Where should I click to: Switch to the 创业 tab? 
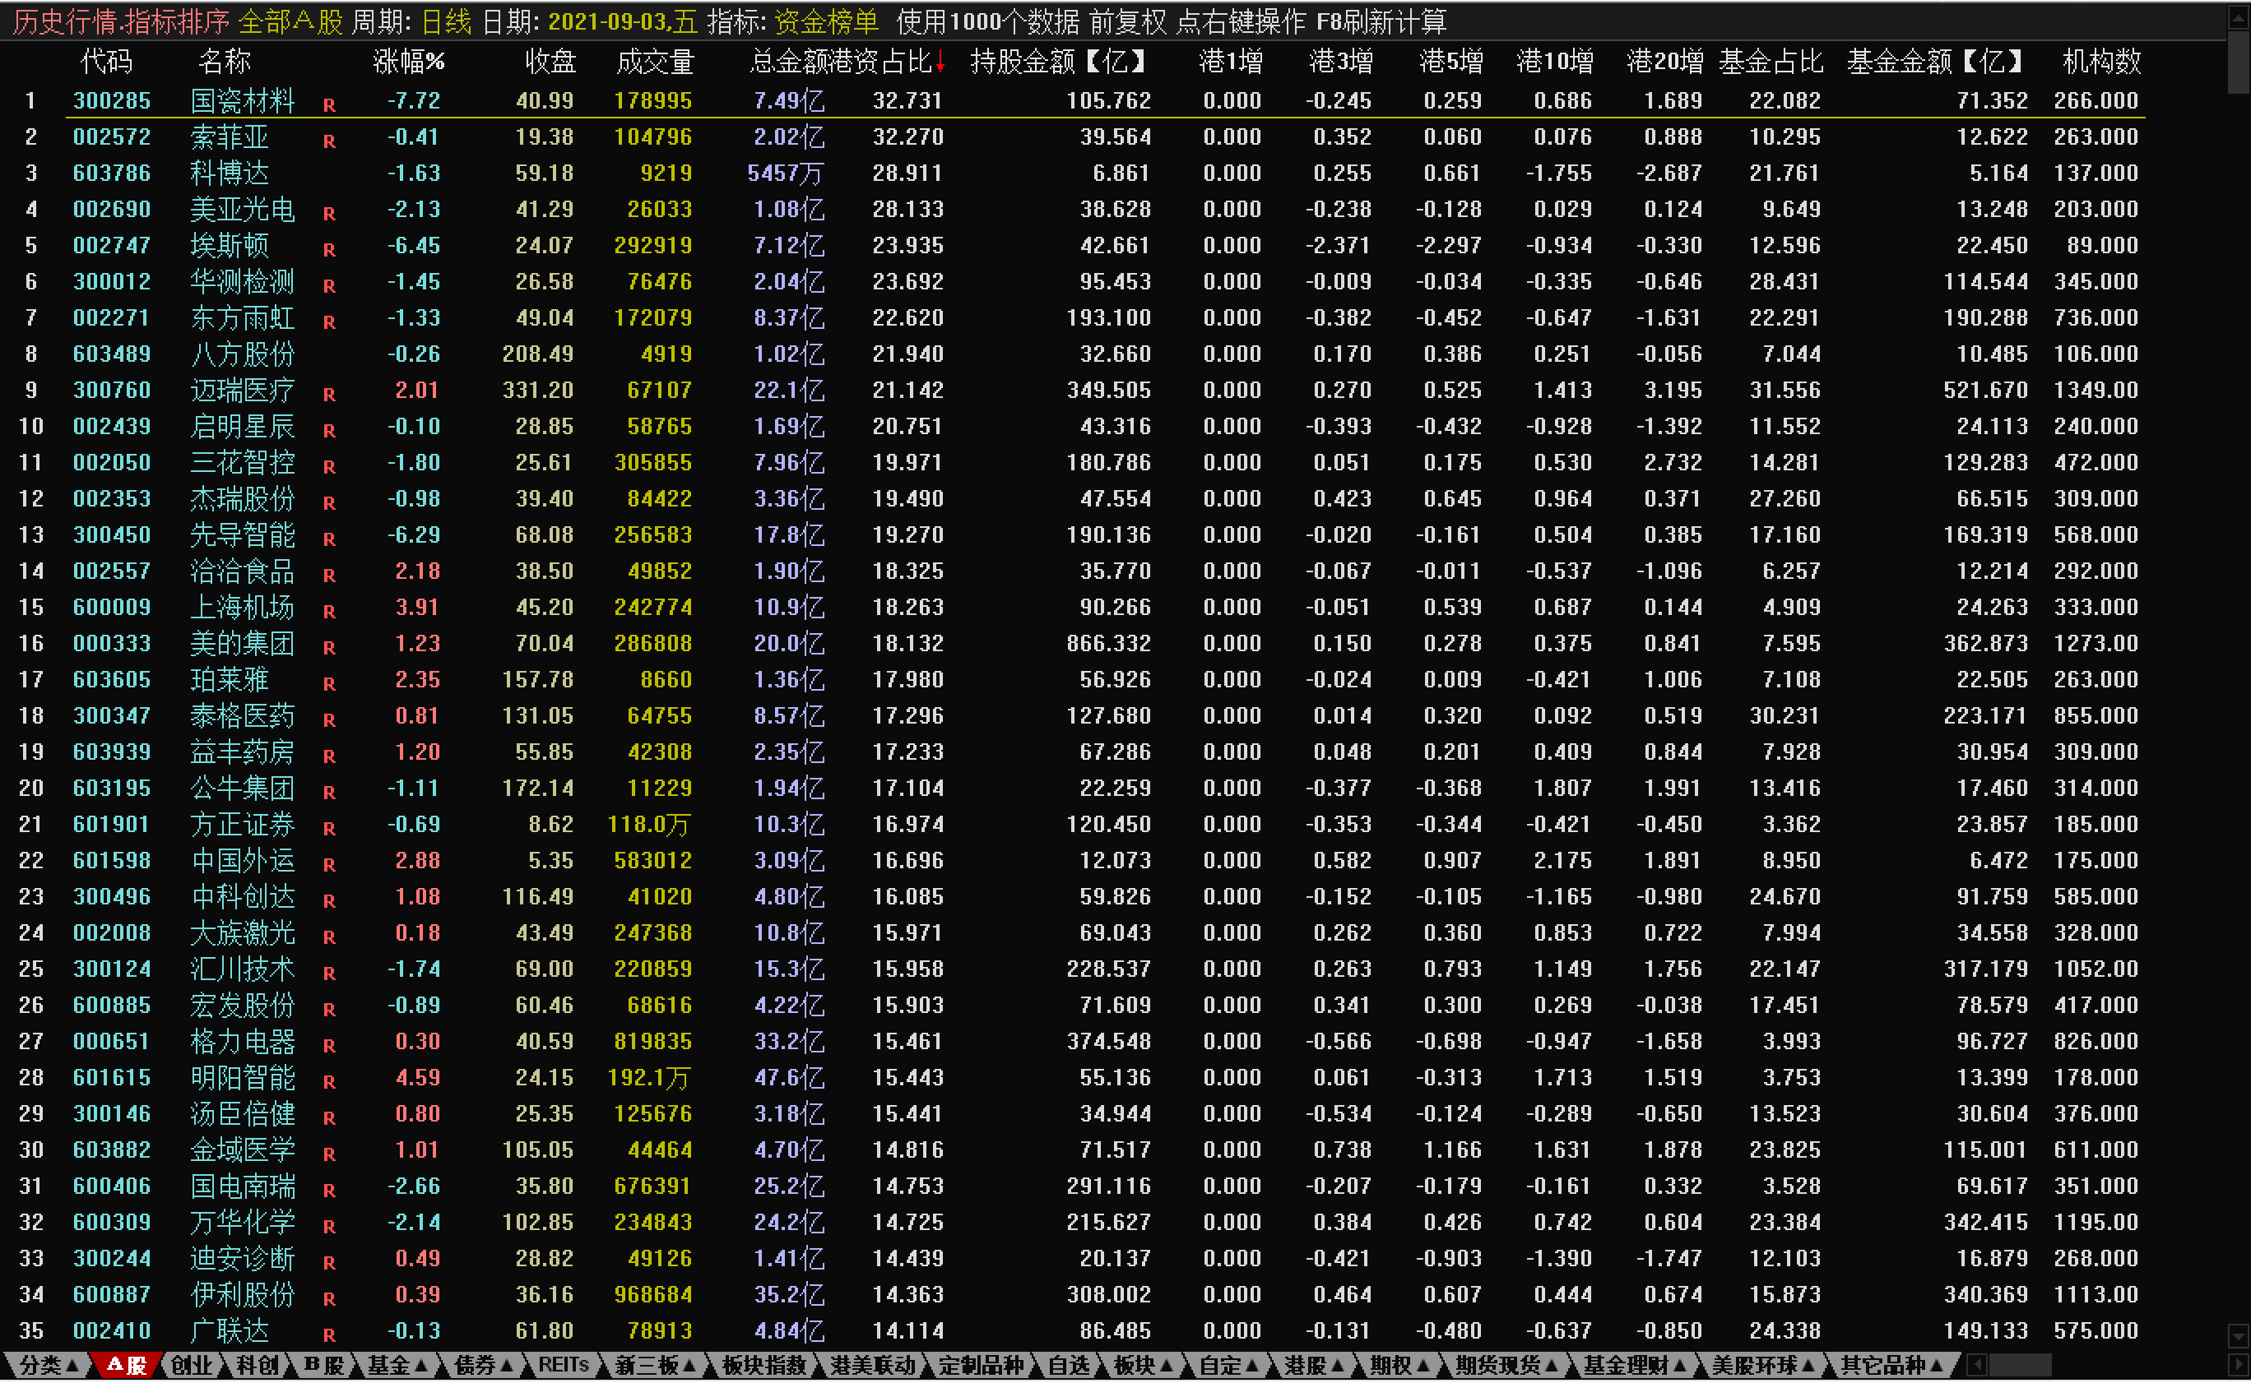coord(191,1366)
